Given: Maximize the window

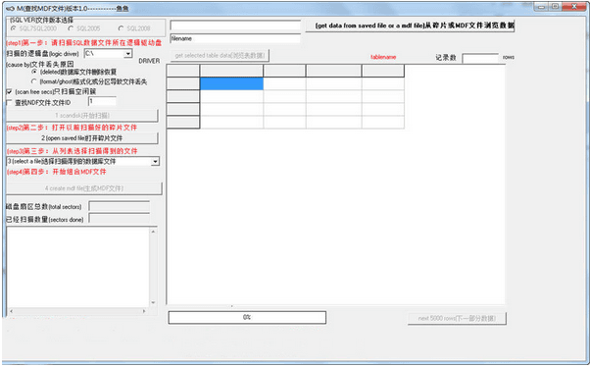Looking at the screenshot, I should (x=556, y=7).
